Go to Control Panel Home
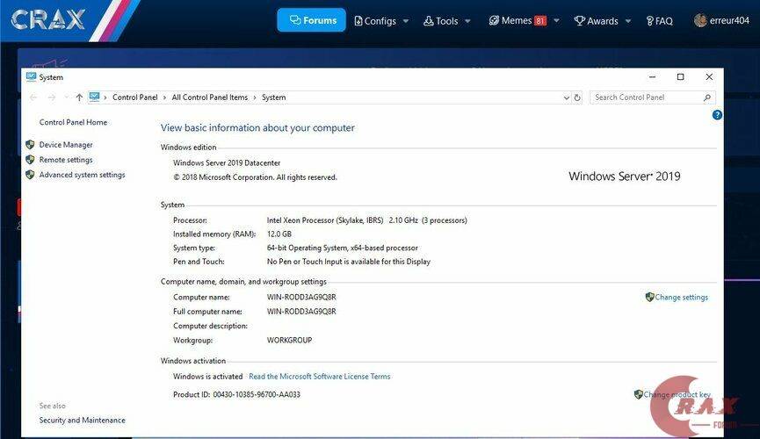760x439 pixels. [x=73, y=122]
